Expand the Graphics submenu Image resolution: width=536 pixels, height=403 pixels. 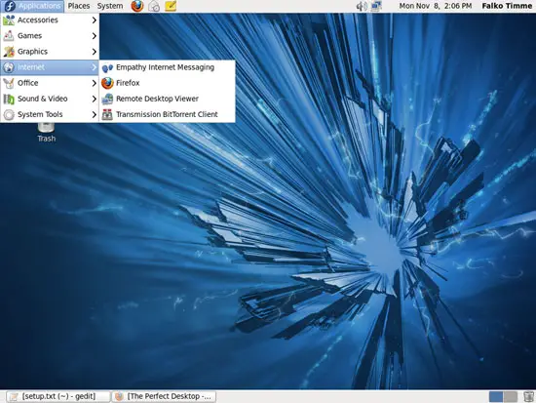click(x=50, y=52)
